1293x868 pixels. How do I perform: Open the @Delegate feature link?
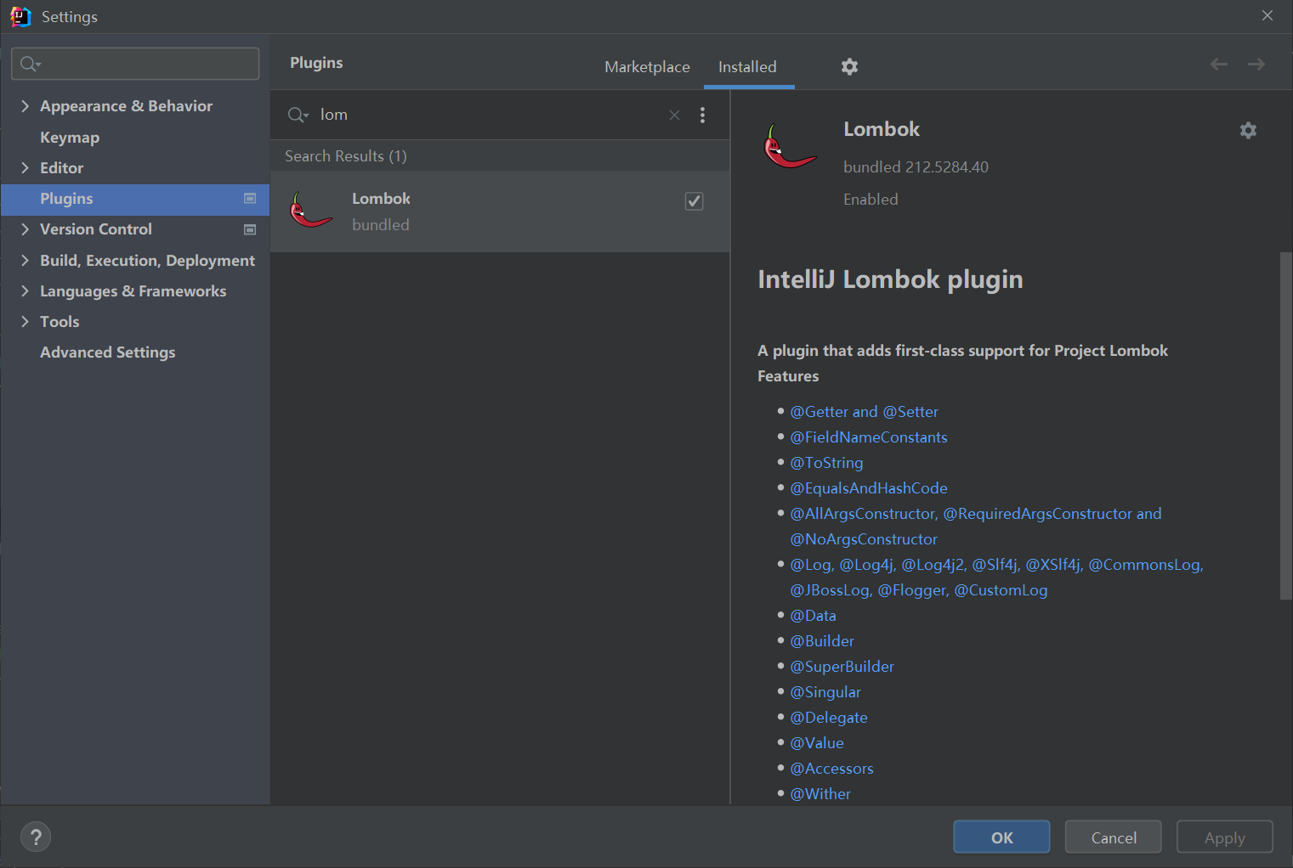(829, 717)
